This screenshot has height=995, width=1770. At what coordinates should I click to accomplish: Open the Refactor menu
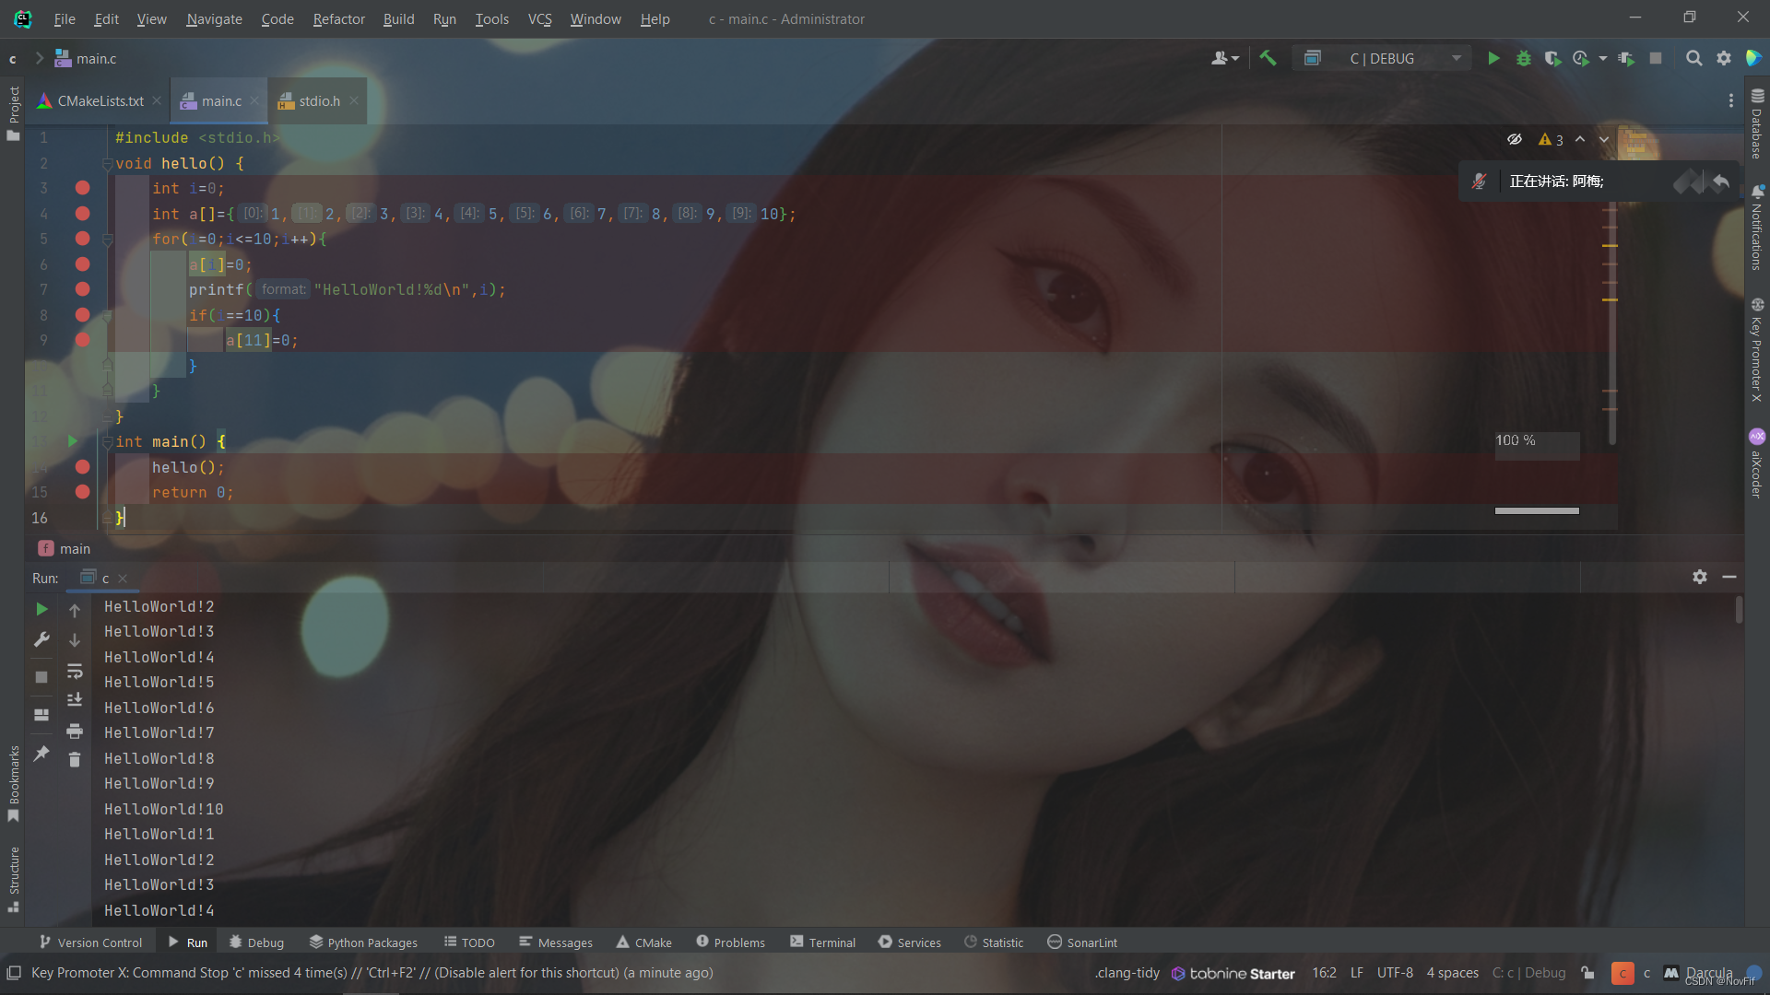[338, 18]
